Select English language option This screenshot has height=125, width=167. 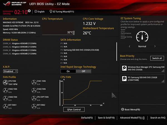(x=41, y=12)
